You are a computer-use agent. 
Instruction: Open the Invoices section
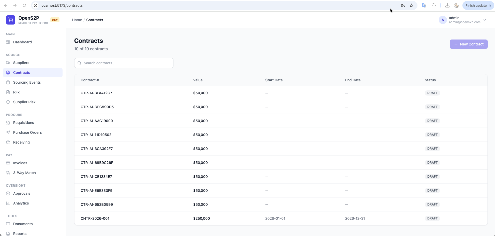(x=33, y=163)
